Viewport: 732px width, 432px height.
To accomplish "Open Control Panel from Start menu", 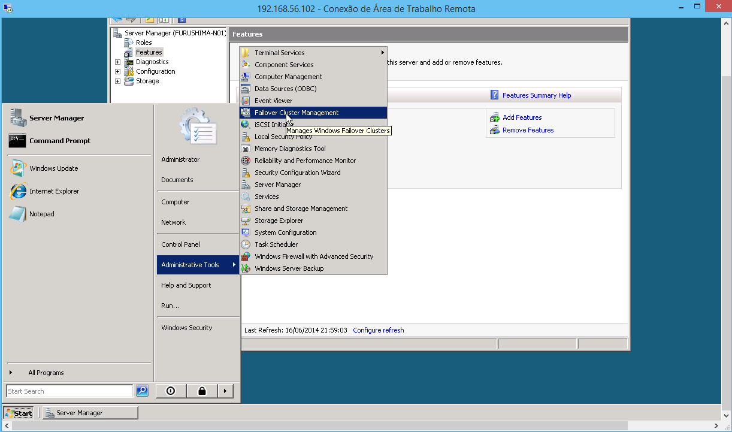I will point(198,244).
